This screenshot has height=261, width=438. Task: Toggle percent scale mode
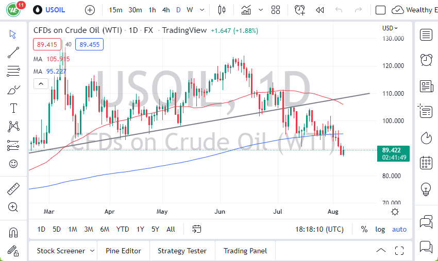click(364, 229)
